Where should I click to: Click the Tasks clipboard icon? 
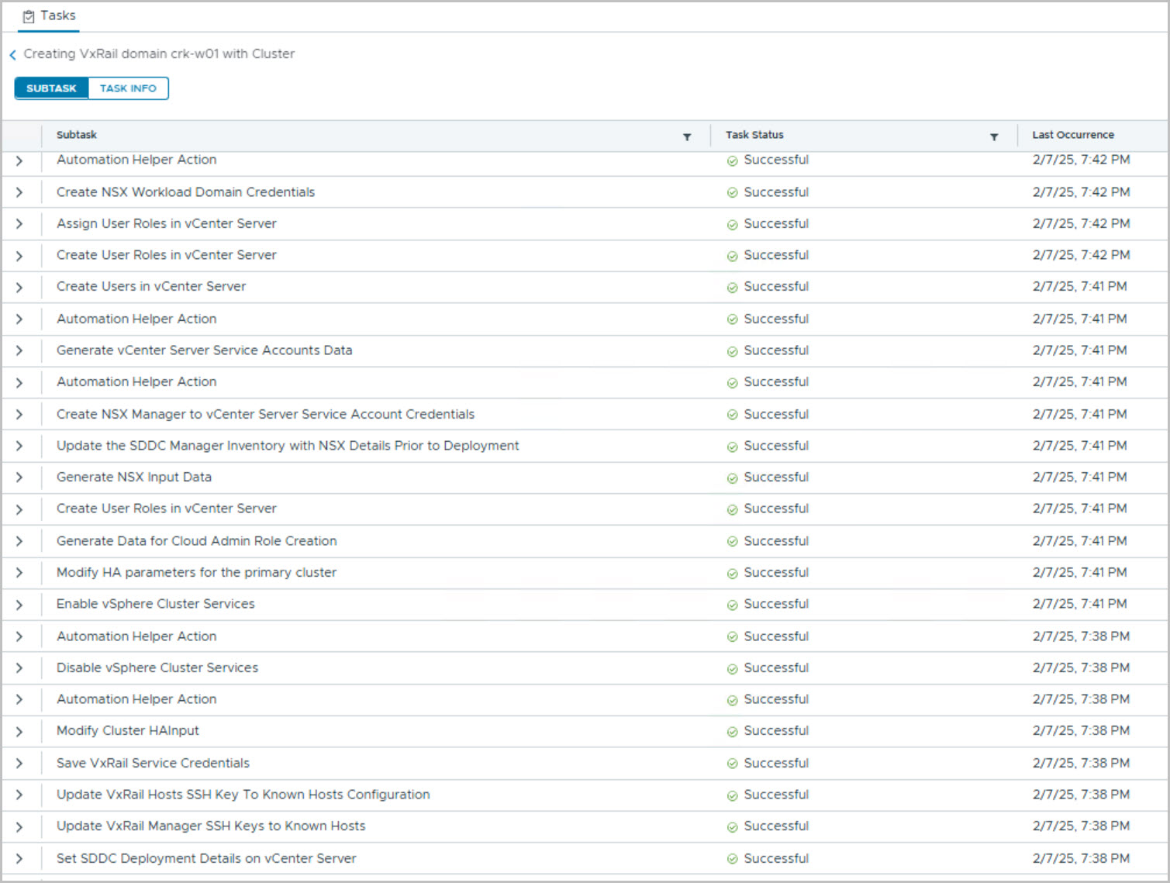29,16
